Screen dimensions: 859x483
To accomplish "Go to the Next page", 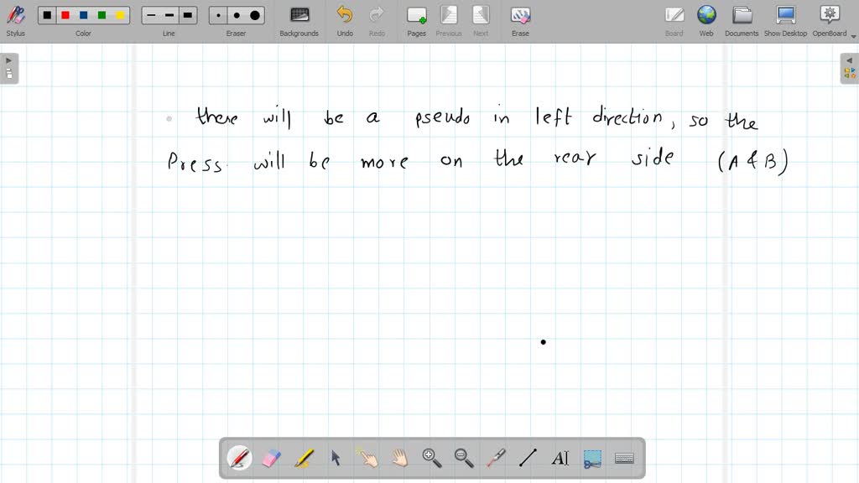I will tap(481, 21).
